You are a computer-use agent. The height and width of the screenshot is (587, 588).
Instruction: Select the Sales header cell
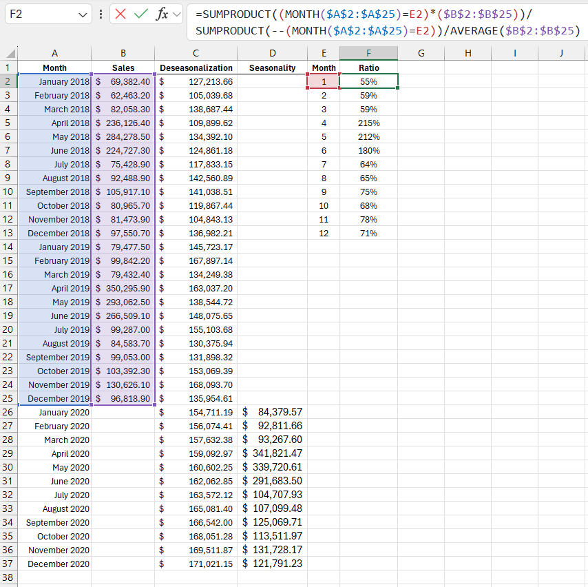coord(123,68)
